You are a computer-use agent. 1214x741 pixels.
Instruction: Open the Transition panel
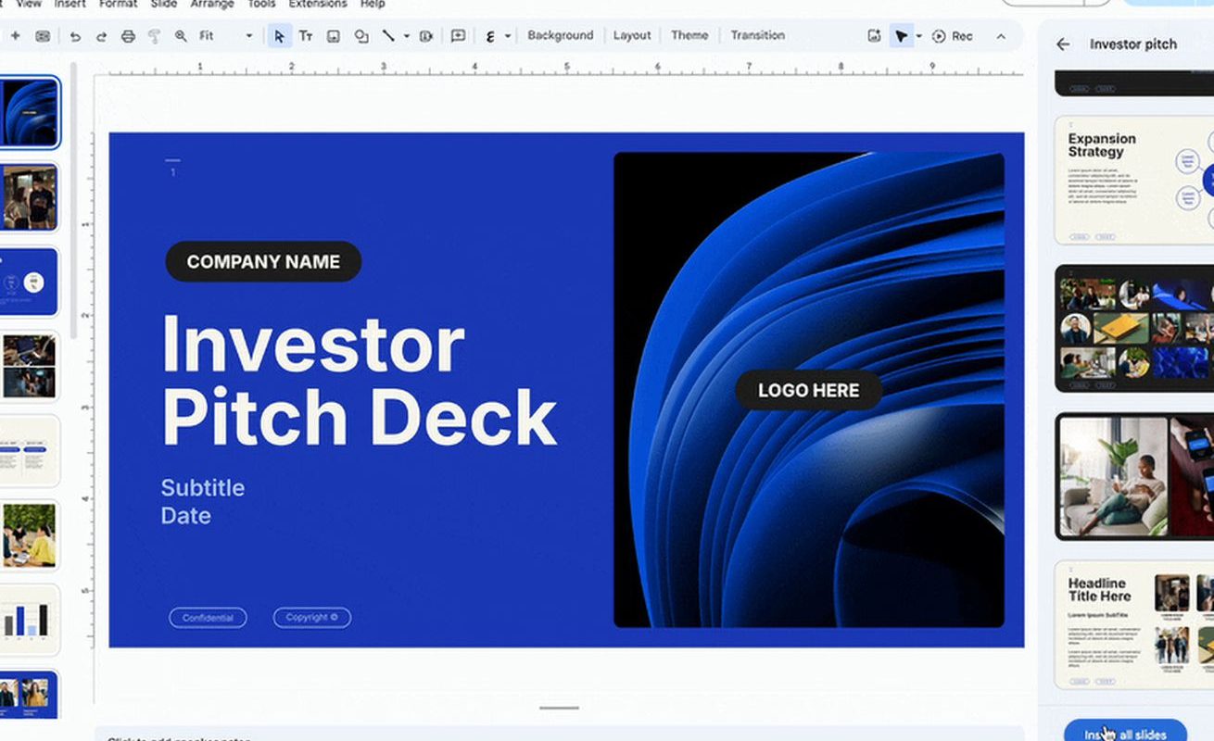coord(757,35)
